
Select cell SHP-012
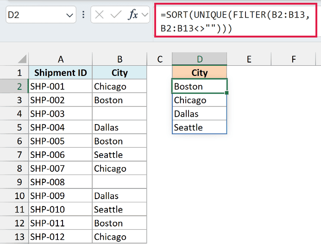point(60,237)
